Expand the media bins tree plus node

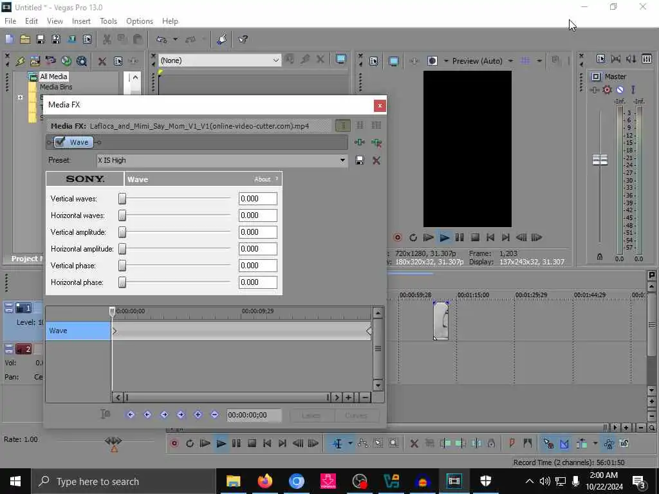[20, 98]
